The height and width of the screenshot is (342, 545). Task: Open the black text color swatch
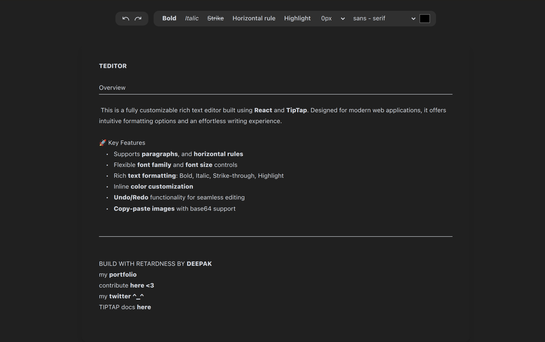(425, 18)
